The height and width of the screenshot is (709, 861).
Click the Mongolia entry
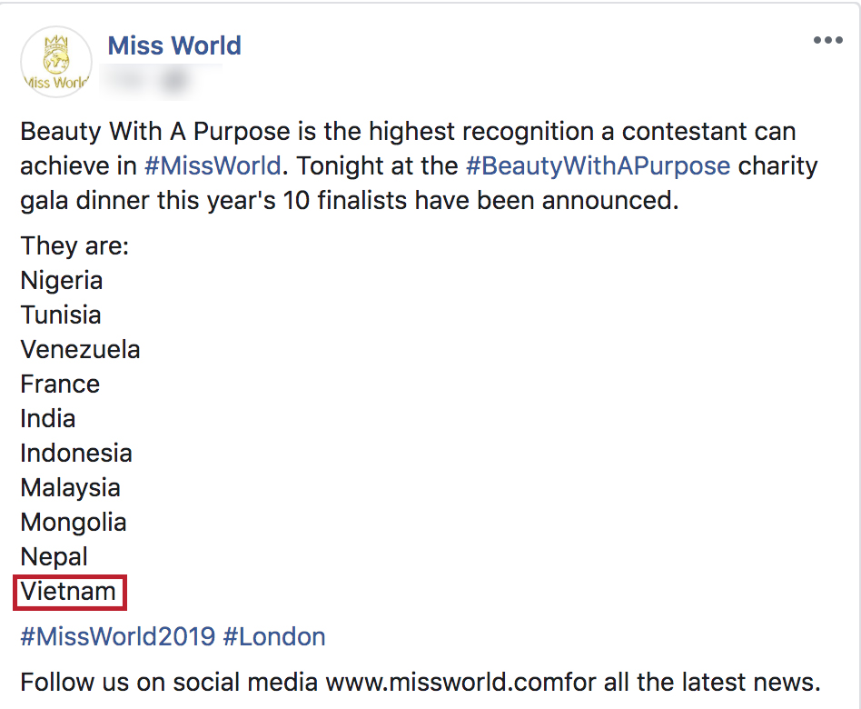[73, 522]
